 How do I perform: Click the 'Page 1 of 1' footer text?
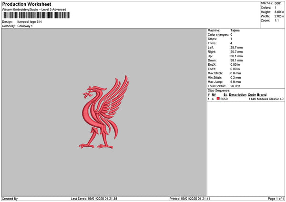pos(276,199)
